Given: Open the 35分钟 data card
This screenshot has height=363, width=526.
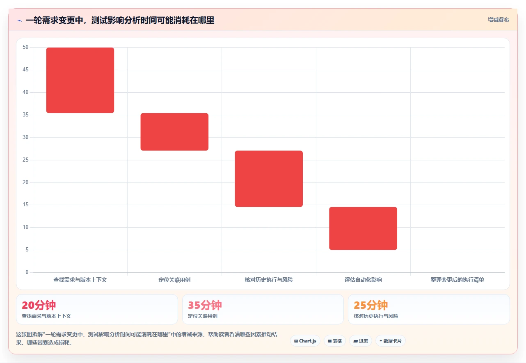Looking at the screenshot, I should 263,309.
